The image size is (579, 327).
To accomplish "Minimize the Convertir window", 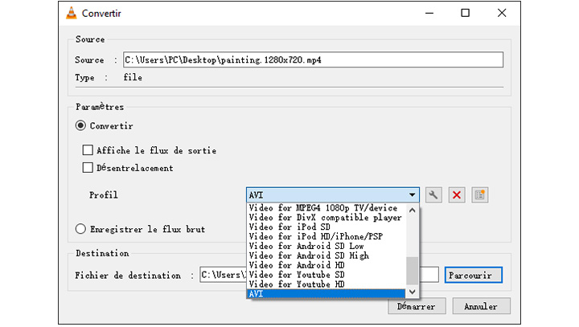I will click(x=429, y=13).
